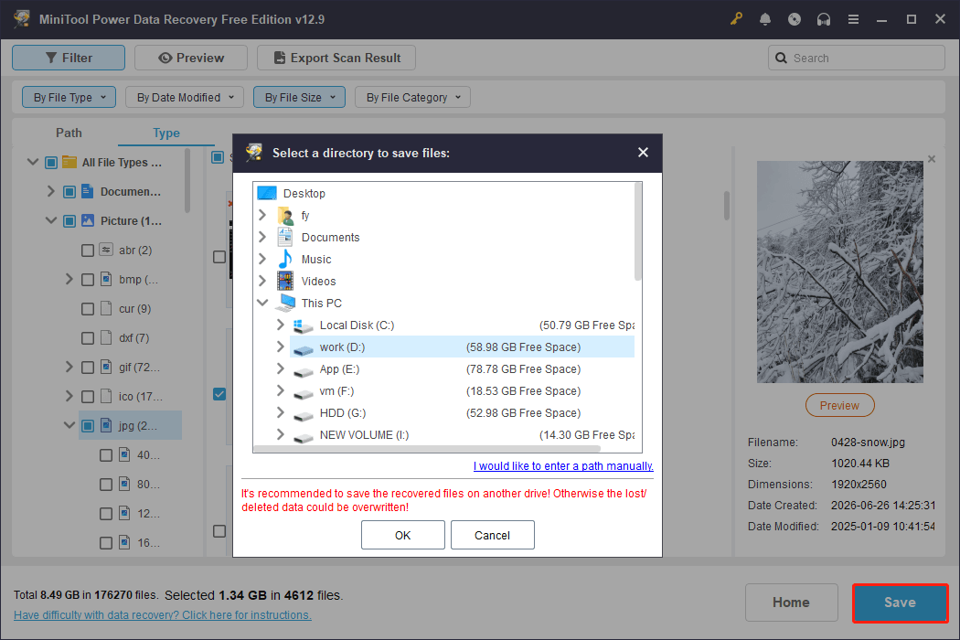This screenshot has width=960, height=640.
Task: Select the Music note icon
Action: pos(284,259)
